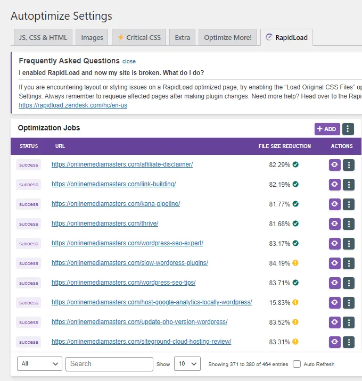The height and width of the screenshot is (381, 362).
Task: Click the 82.19% reduction value
Action: (x=279, y=185)
